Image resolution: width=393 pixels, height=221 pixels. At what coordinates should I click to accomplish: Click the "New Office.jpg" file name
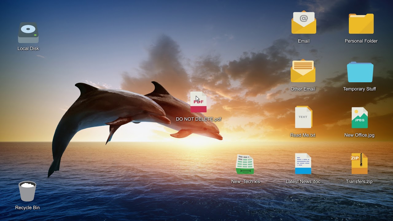point(359,135)
